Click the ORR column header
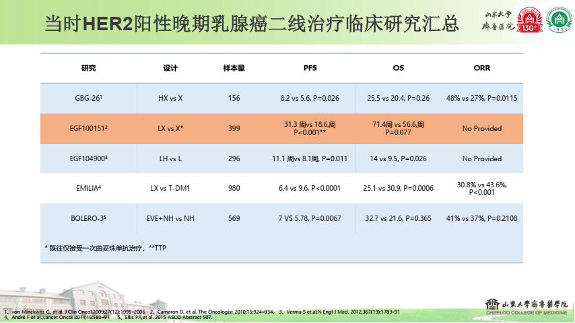The image size is (575, 323). 481,68
